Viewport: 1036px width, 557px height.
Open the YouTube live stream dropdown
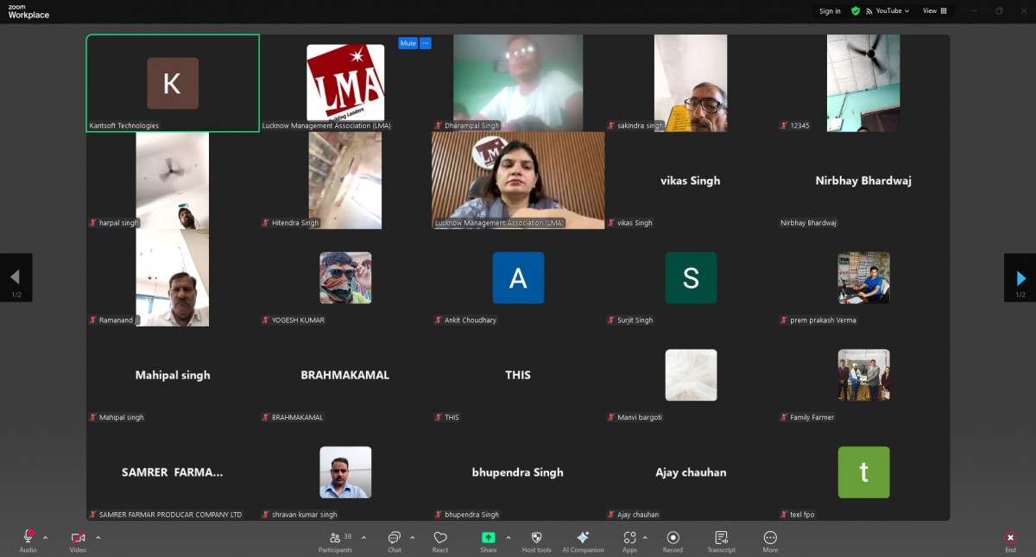(x=892, y=11)
